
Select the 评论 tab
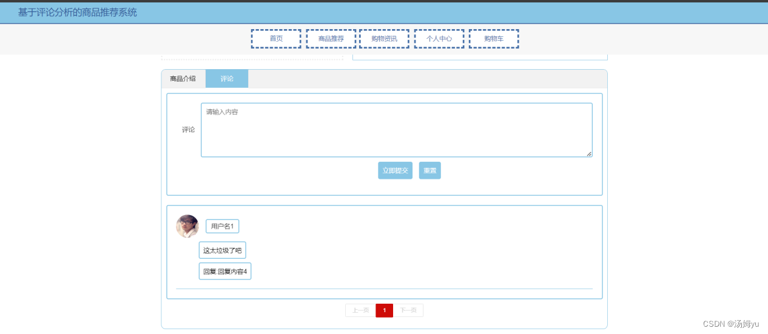227,79
